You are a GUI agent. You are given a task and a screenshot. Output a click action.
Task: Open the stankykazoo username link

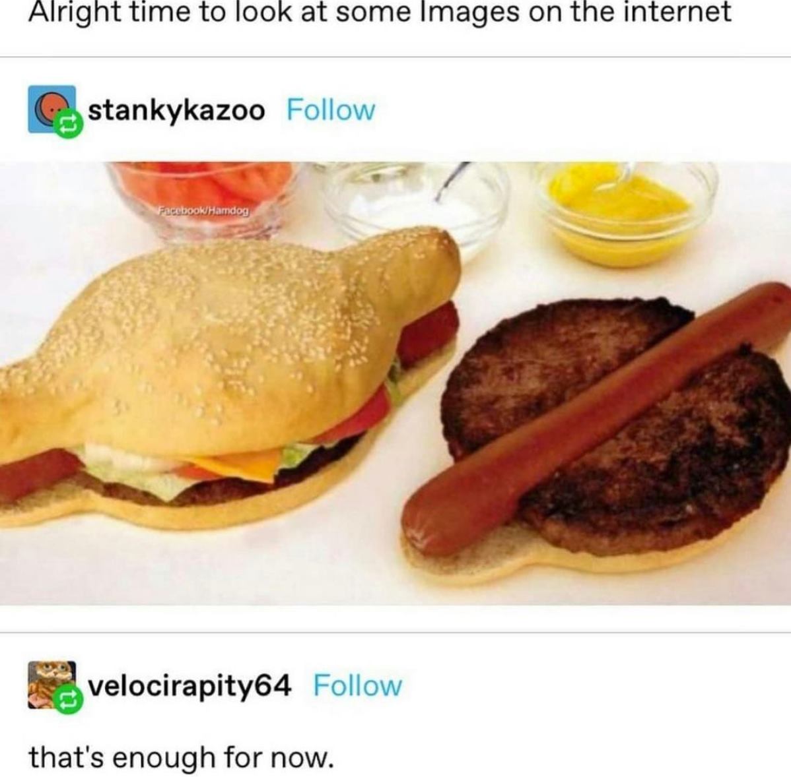coord(176,110)
